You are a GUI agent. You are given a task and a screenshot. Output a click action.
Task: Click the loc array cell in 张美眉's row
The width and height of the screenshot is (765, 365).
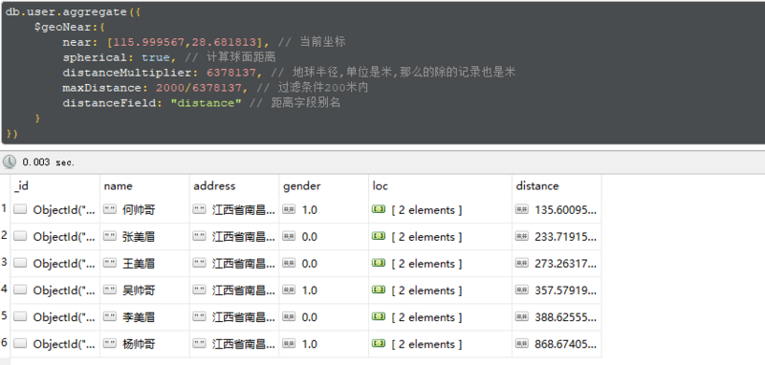(x=440, y=237)
